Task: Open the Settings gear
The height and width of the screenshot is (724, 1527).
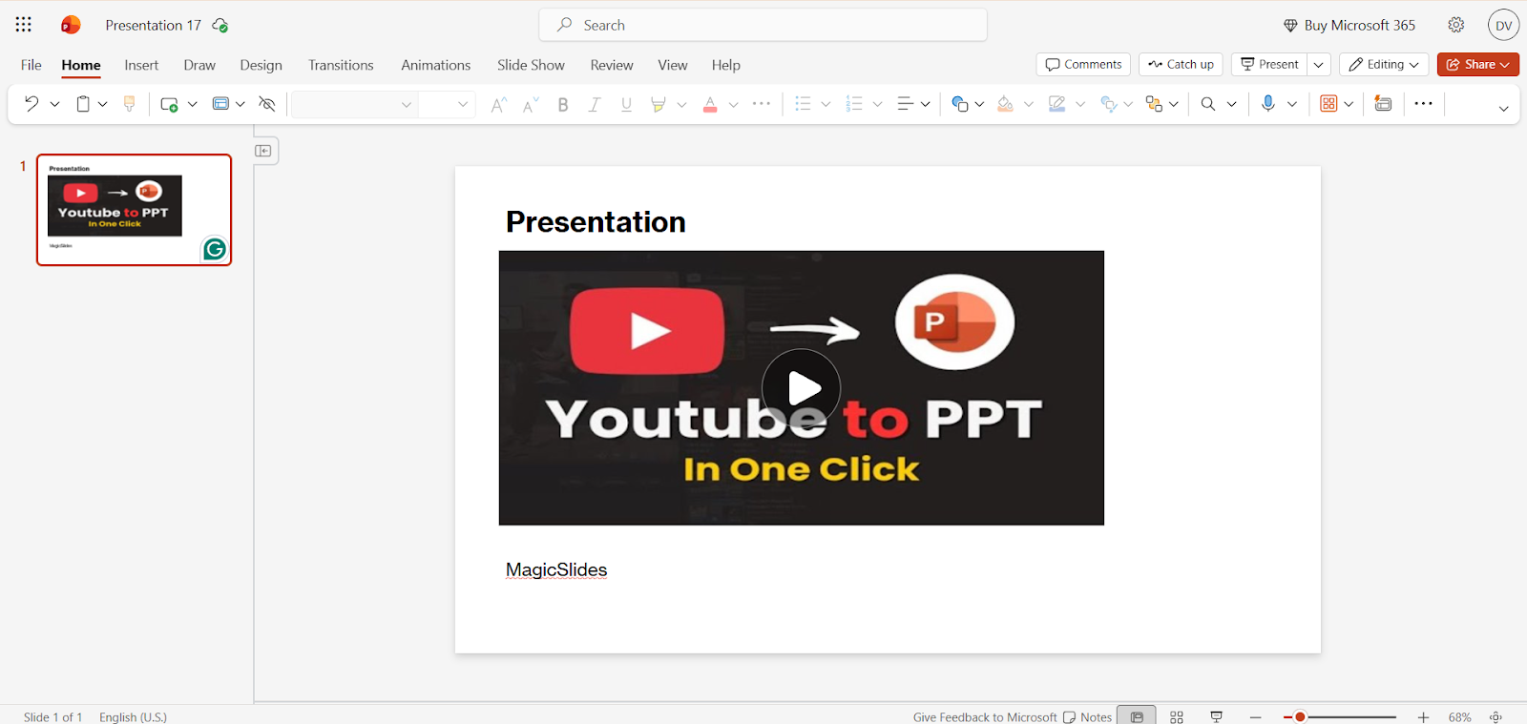Action: coord(1456,25)
